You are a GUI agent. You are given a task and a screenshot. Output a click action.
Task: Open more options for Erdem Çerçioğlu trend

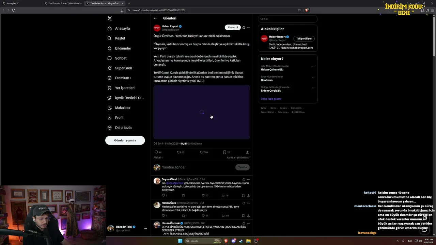point(313,88)
